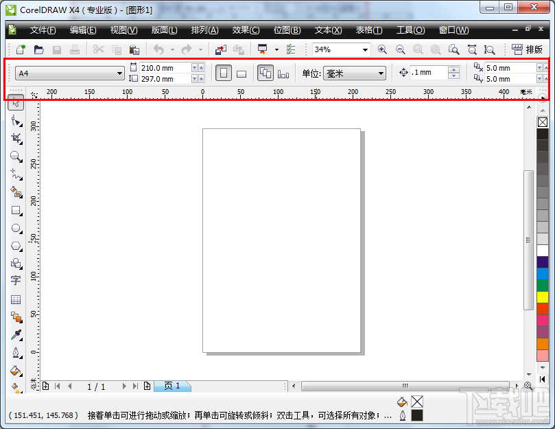The image size is (555, 429).
Task: Go to next page arrow
Action: (x=124, y=386)
